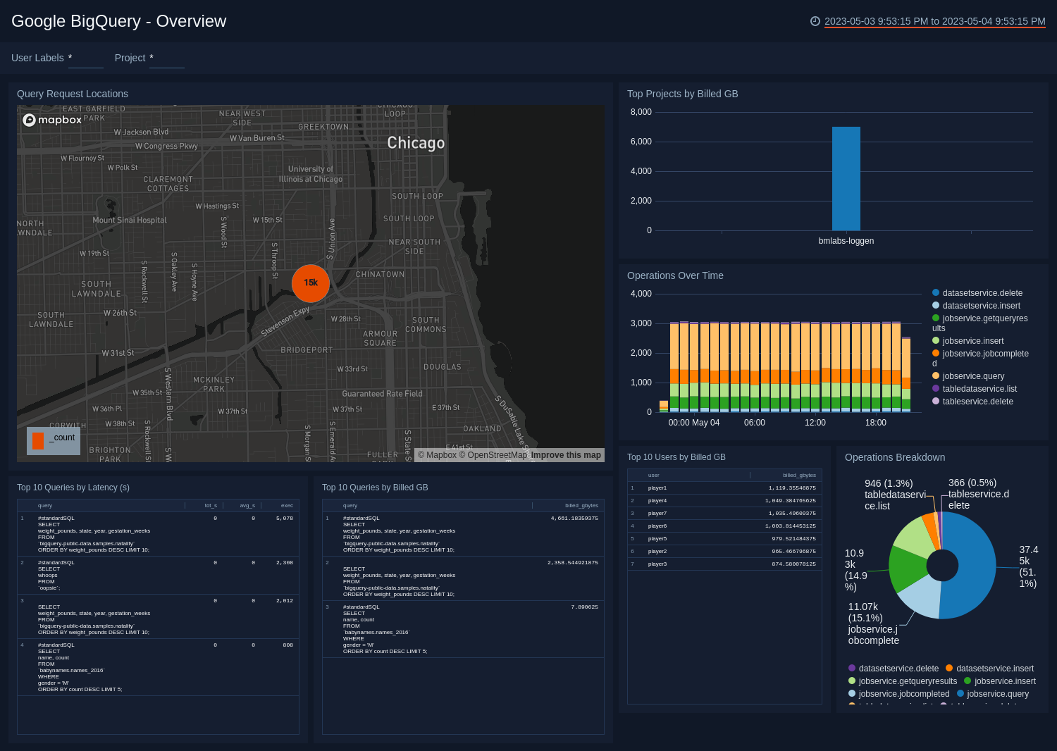Select the player1 row in users table

coord(724,488)
